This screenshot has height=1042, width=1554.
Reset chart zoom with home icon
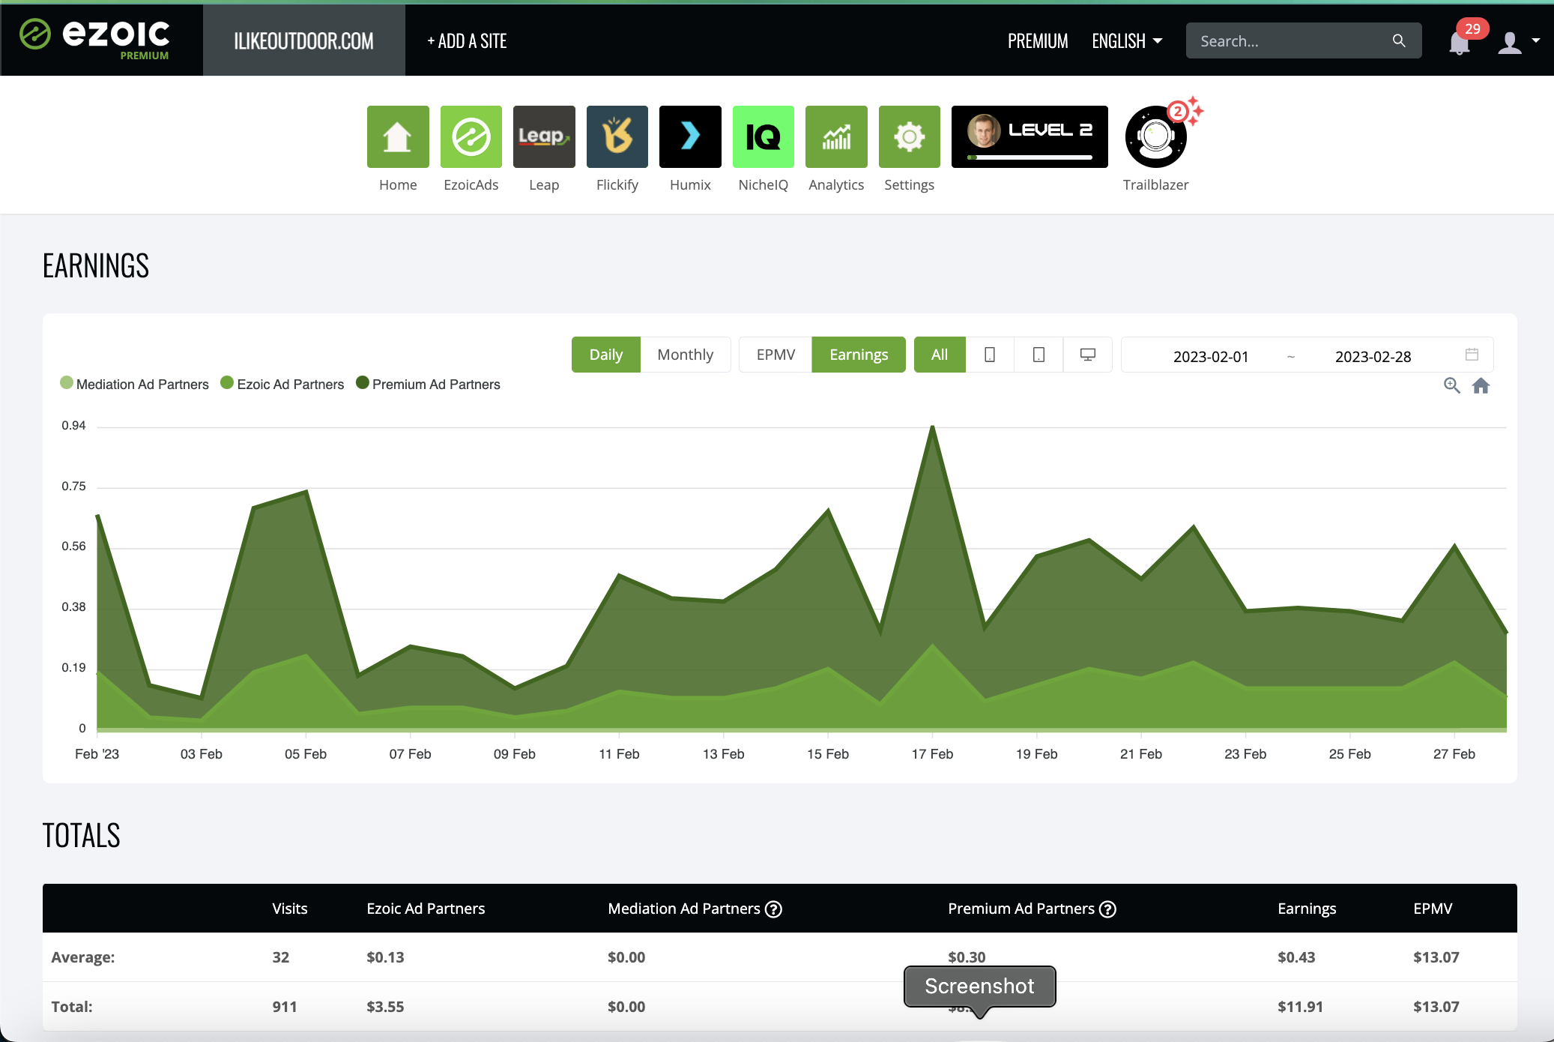tap(1481, 385)
